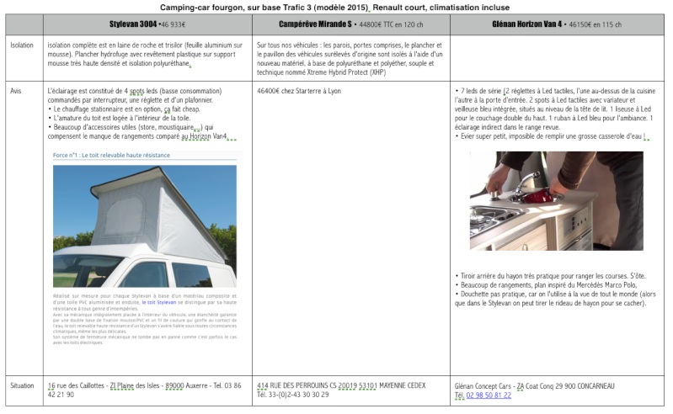Click the 'Situation' row label
This screenshot has height=414, width=673.
pos(22,385)
